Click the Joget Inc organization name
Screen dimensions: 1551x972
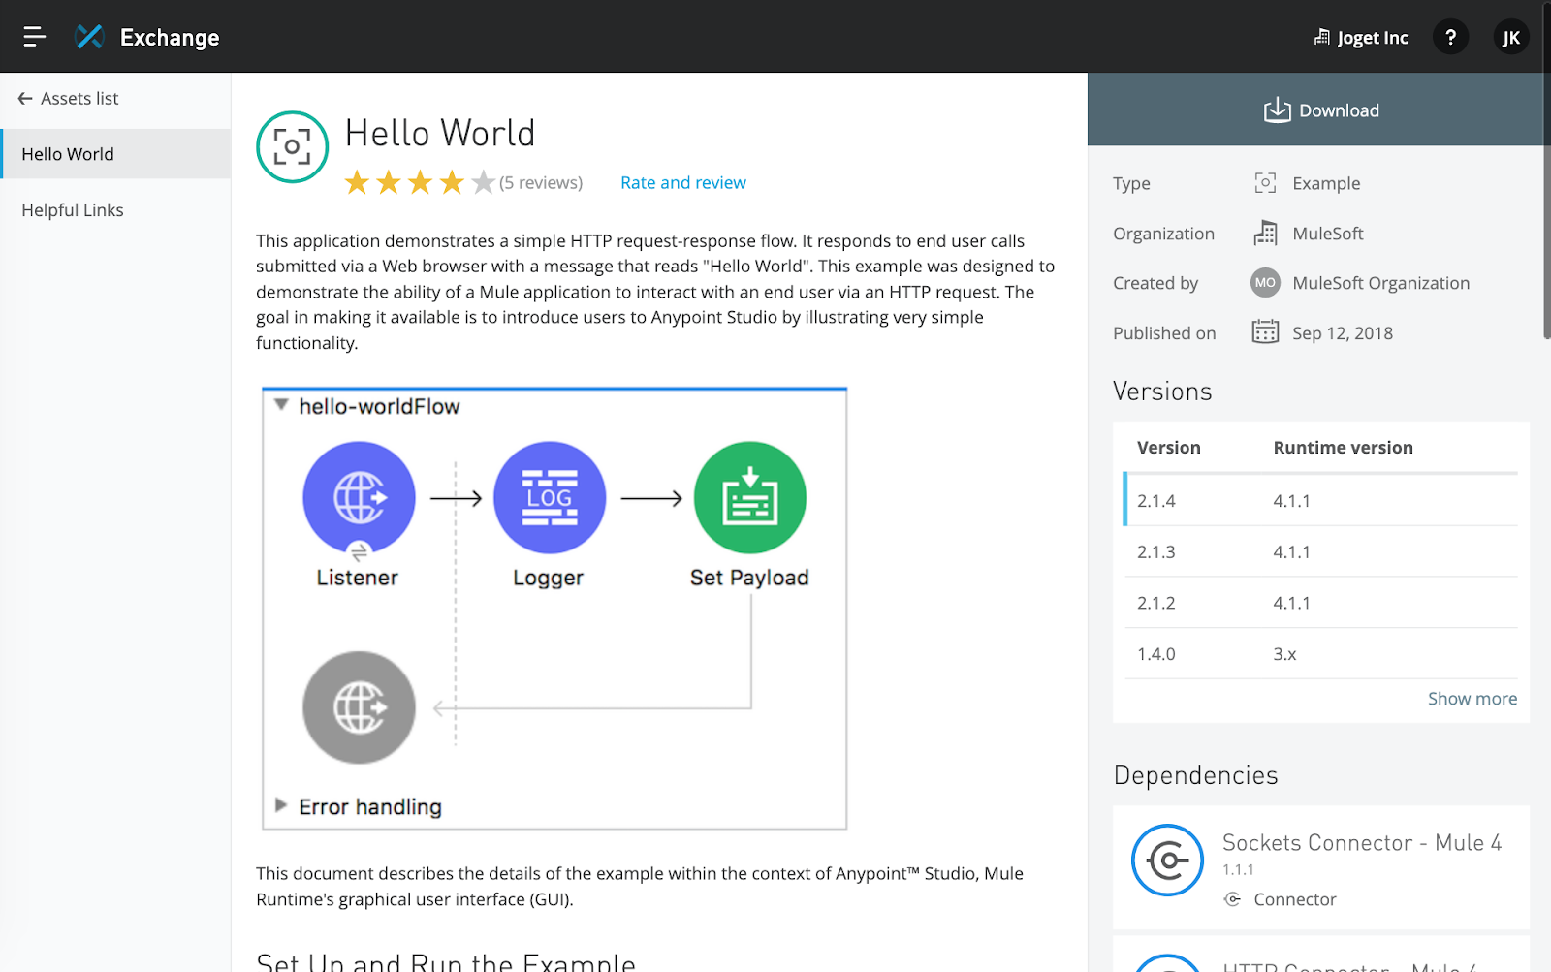tap(1372, 38)
